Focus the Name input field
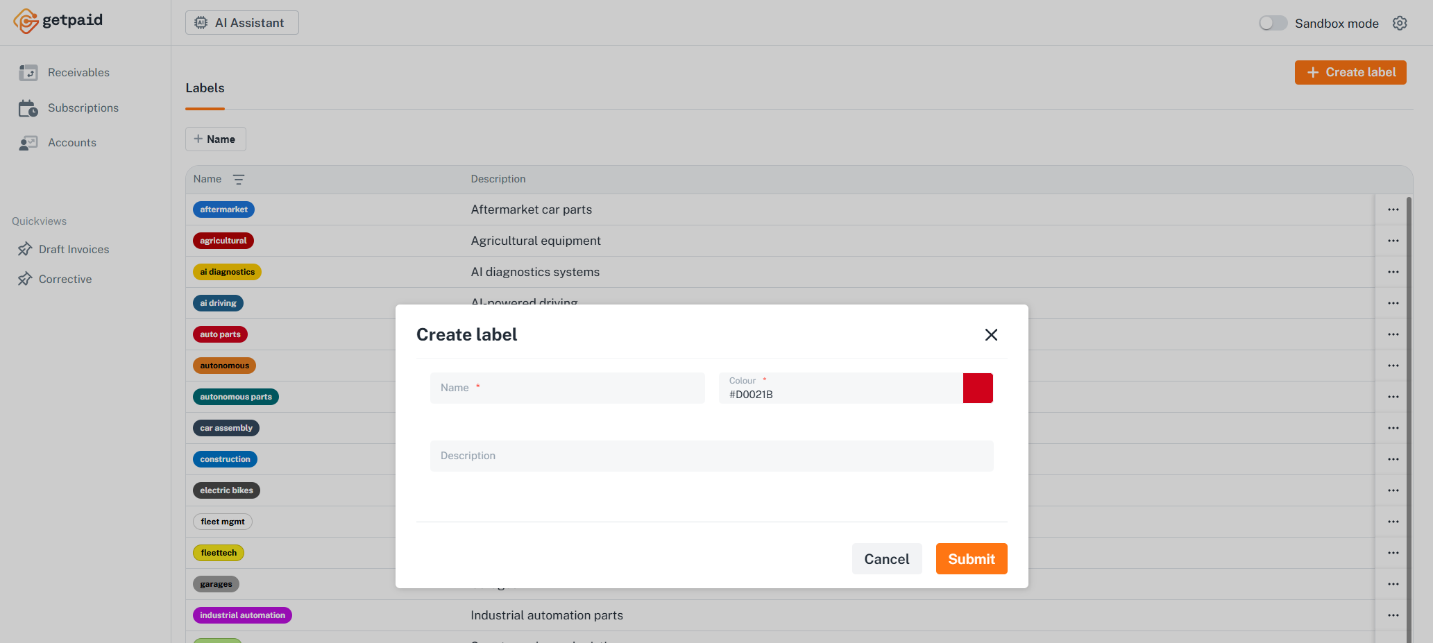This screenshot has height=643, width=1433. tap(567, 388)
